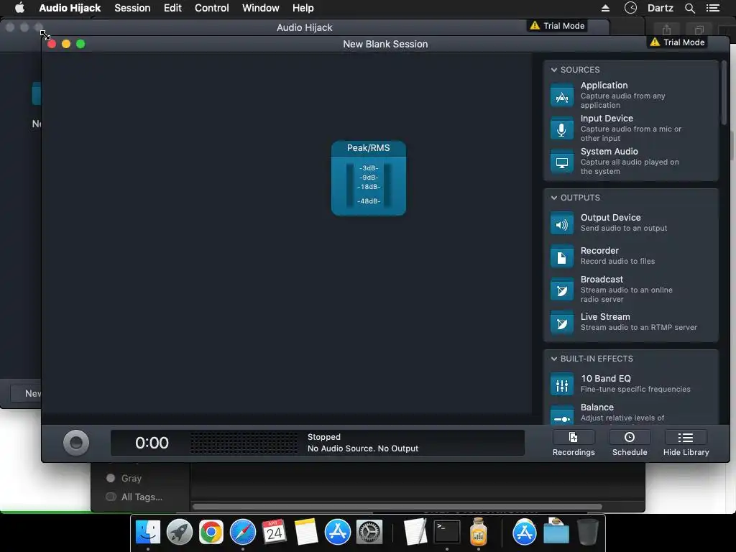Open the Downloads folder in Dock
Image resolution: width=736 pixels, height=552 pixels.
(556, 531)
